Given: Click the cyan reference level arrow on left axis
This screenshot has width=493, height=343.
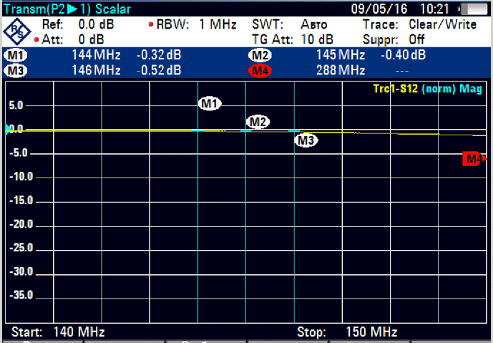Looking at the screenshot, I should tap(8, 129).
